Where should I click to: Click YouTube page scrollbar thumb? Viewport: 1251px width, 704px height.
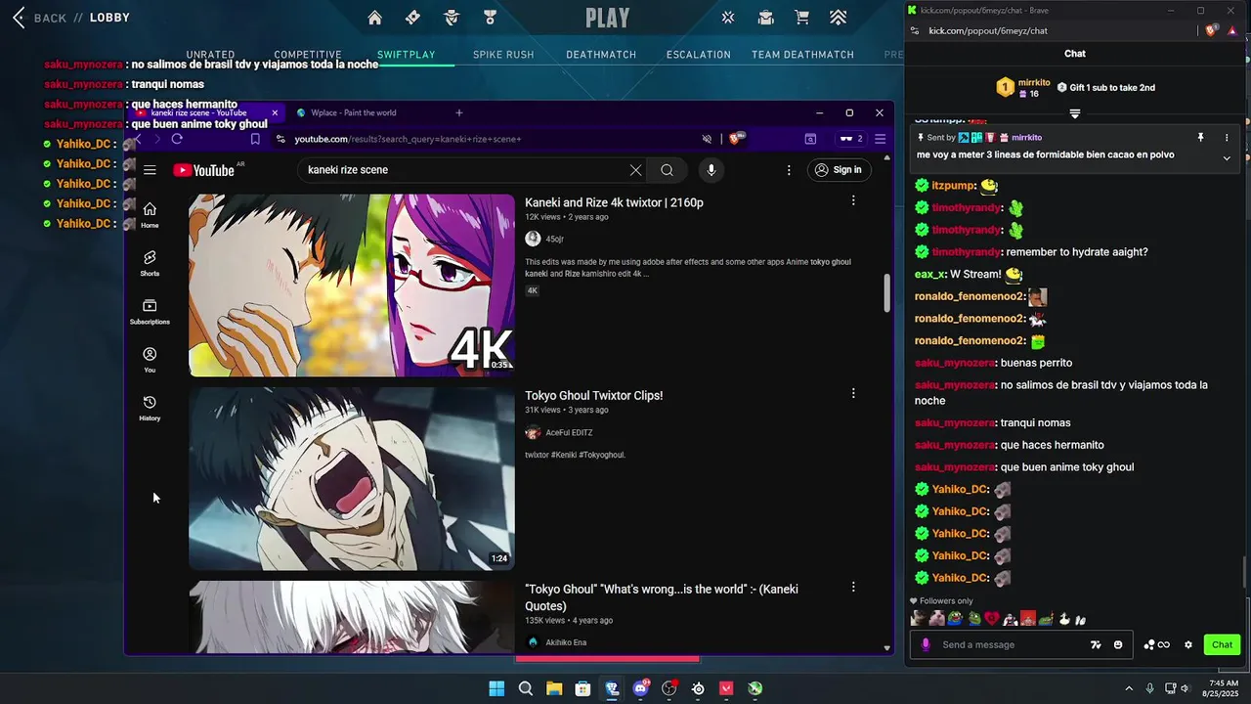click(887, 293)
